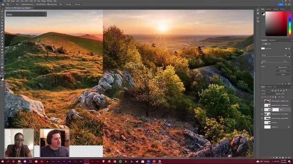Open the File menu

pyautogui.click(x=5, y=1)
